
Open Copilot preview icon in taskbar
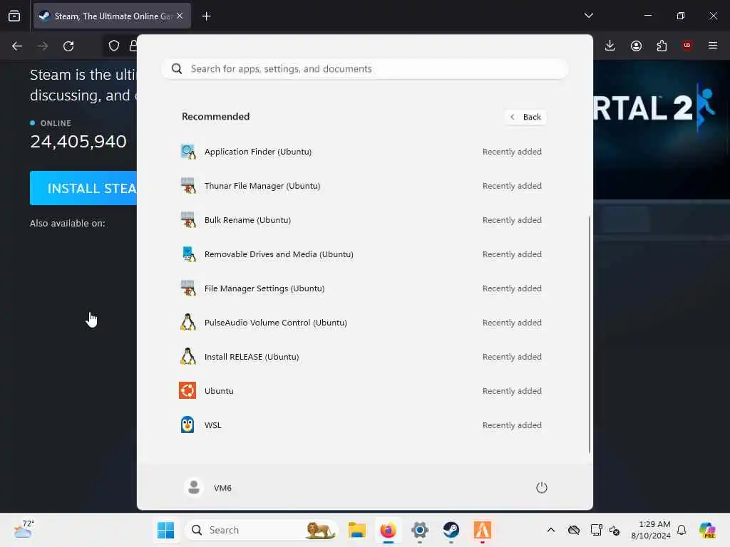707,530
